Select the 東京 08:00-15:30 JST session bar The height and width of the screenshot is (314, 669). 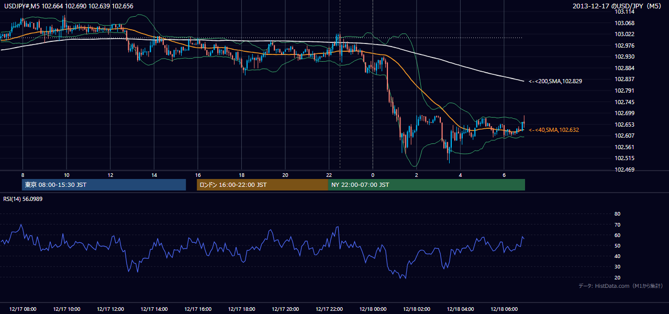click(104, 185)
